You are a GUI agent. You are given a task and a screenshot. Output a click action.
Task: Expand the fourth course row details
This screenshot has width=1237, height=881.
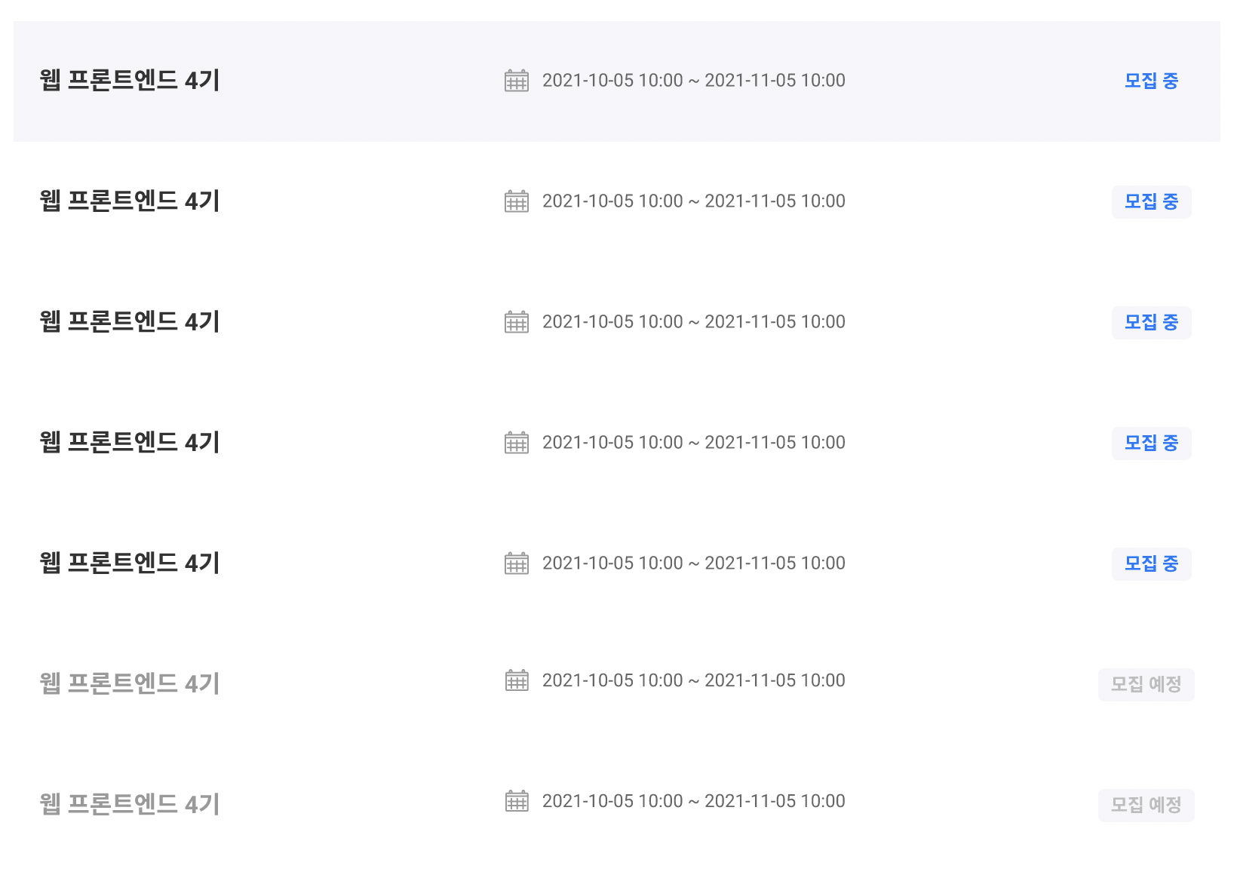[129, 443]
